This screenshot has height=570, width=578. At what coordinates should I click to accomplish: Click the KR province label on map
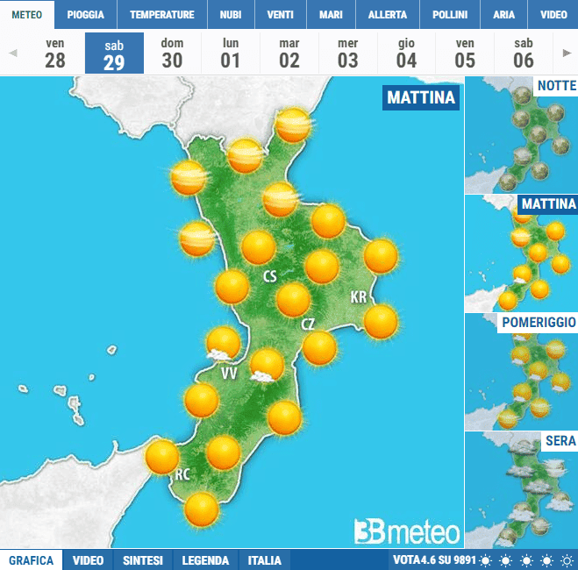tap(359, 296)
